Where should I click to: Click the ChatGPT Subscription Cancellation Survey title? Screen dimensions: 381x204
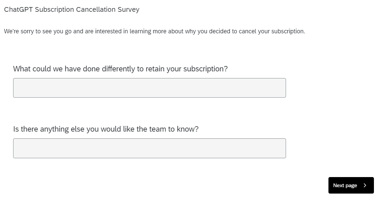(x=71, y=9)
